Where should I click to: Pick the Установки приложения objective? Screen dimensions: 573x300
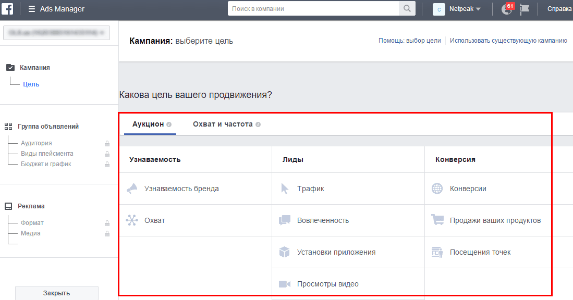click(336, 252)
